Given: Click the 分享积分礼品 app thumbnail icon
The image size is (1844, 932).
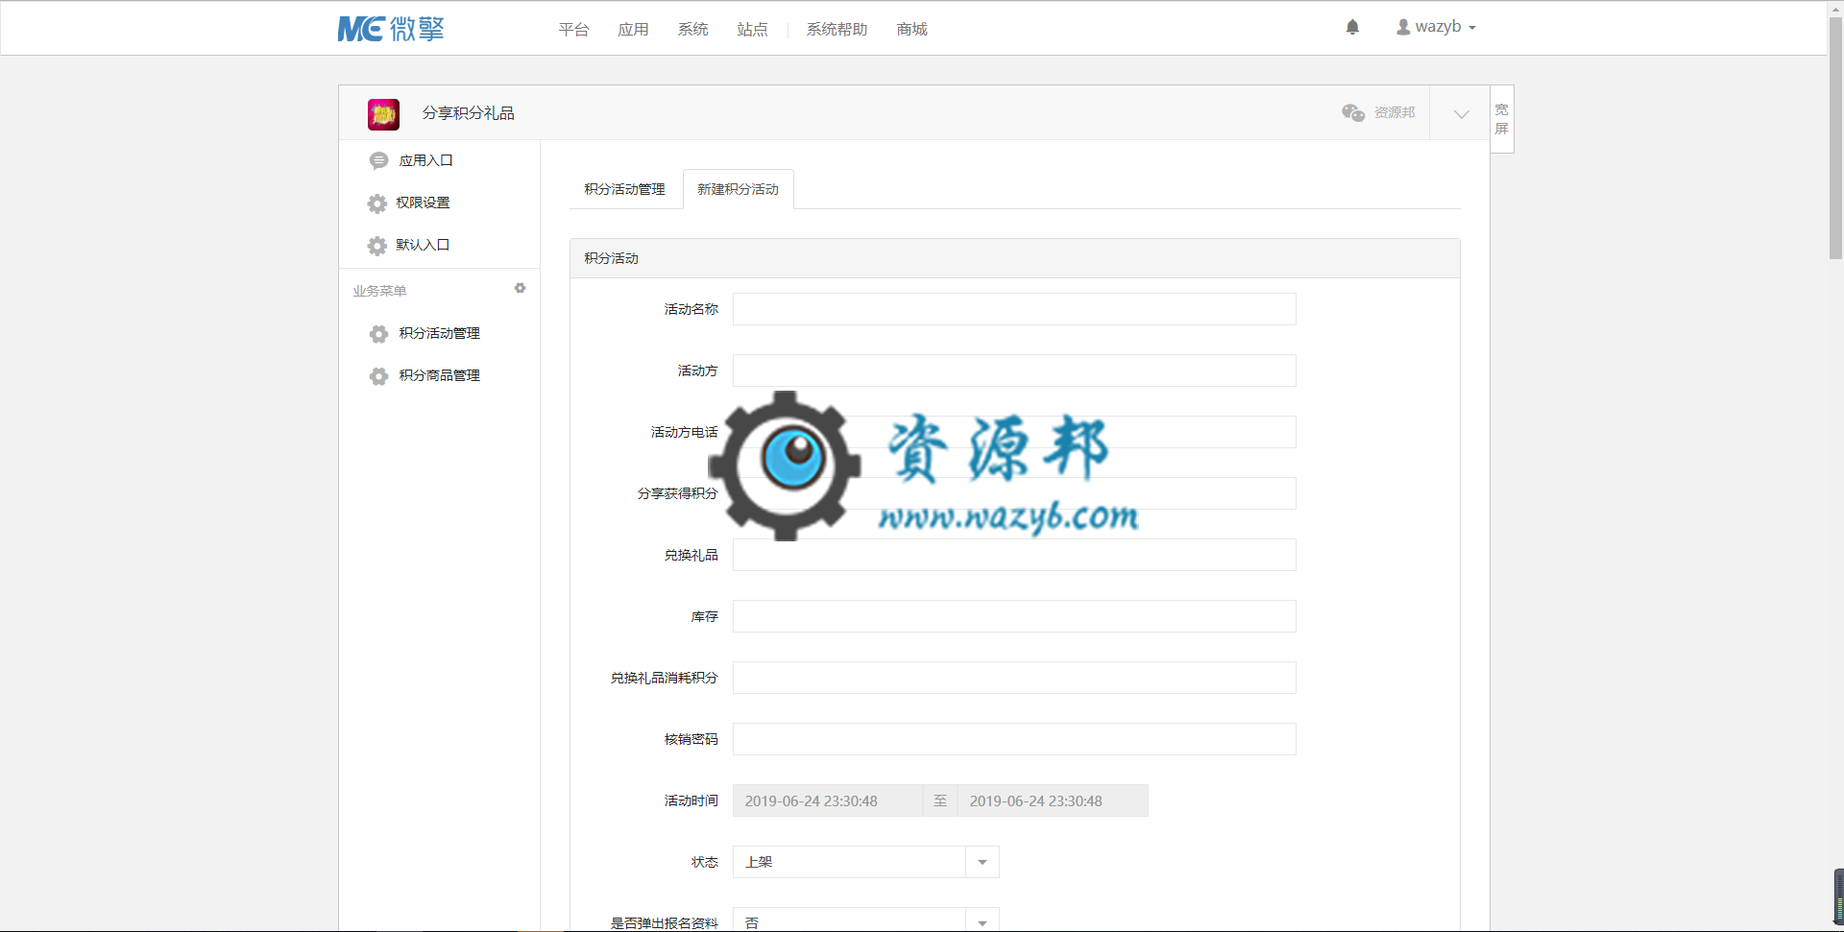Looking at the screenshot, I should click(x=383, y=113).
